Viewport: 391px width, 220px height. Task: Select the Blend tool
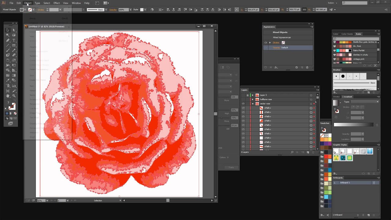coord(14,81)
